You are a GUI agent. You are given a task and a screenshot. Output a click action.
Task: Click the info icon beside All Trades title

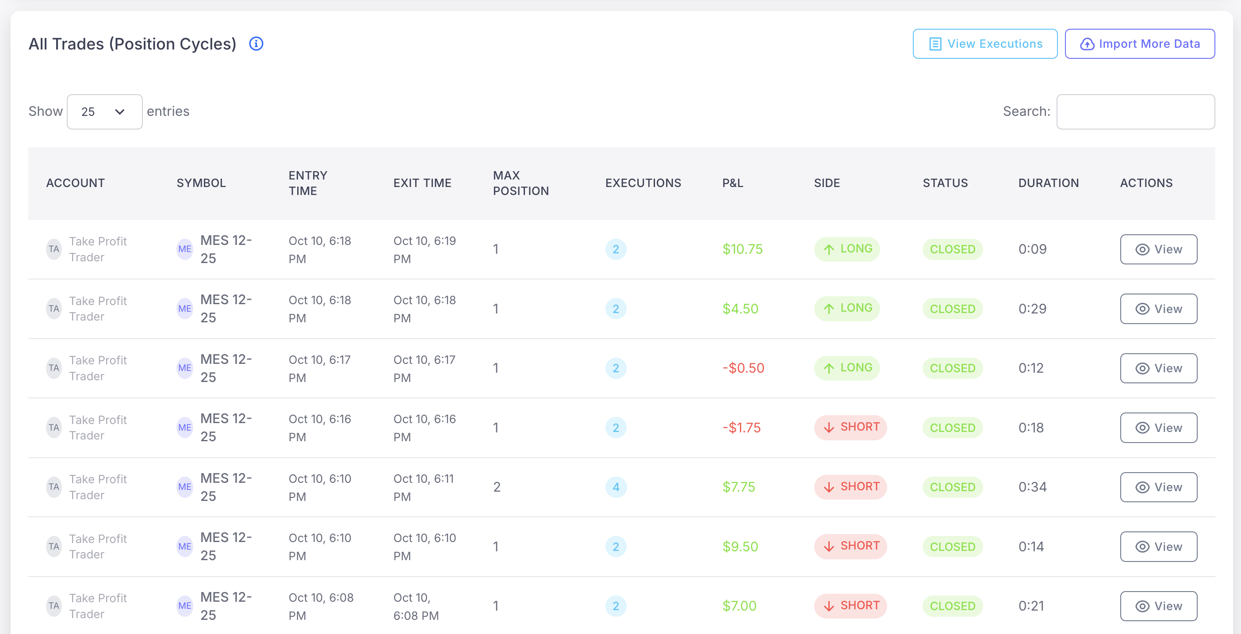tap(256, 44)
